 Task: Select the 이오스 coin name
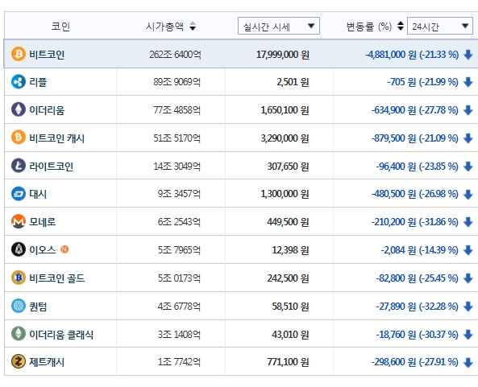(43, 250)
